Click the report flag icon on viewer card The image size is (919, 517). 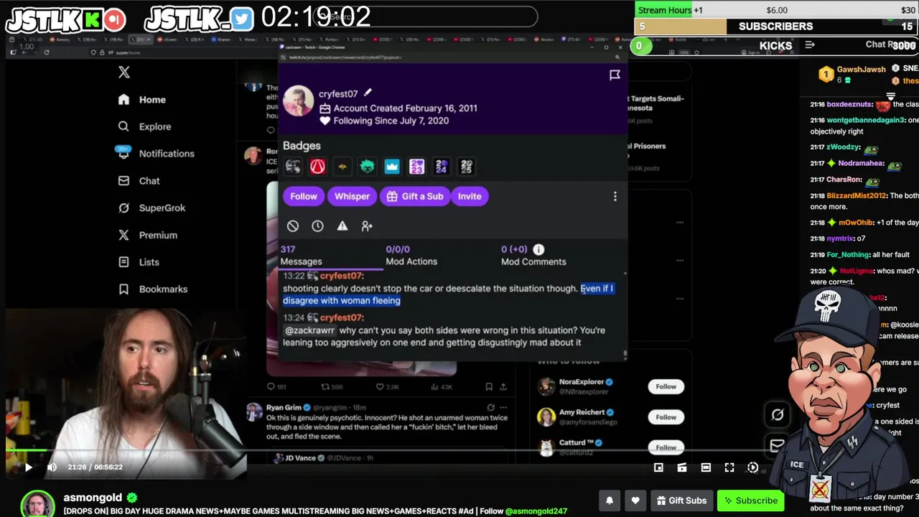615,75
